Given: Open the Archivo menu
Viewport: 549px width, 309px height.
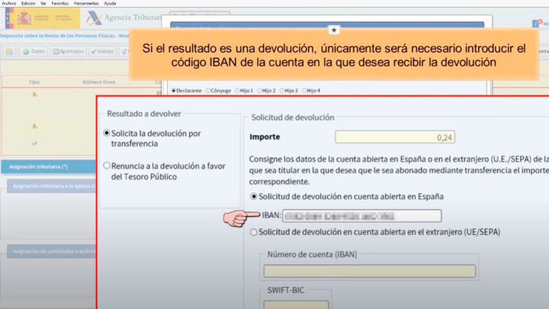Looking at the screenshot, I should pyautogui.click(x=9, y=3).
